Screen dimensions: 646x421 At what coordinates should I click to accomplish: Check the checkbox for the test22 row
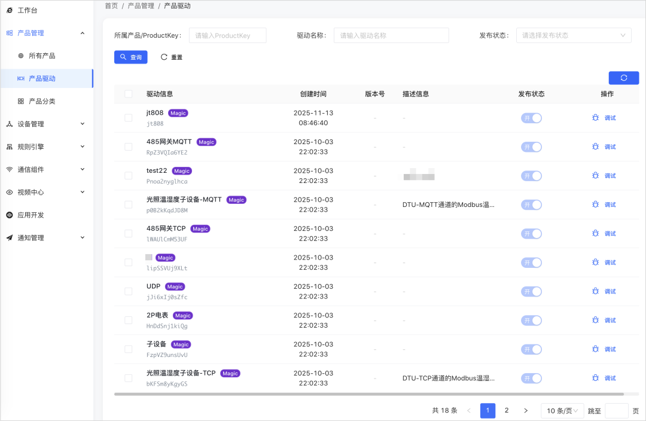[x=129, y=175]
